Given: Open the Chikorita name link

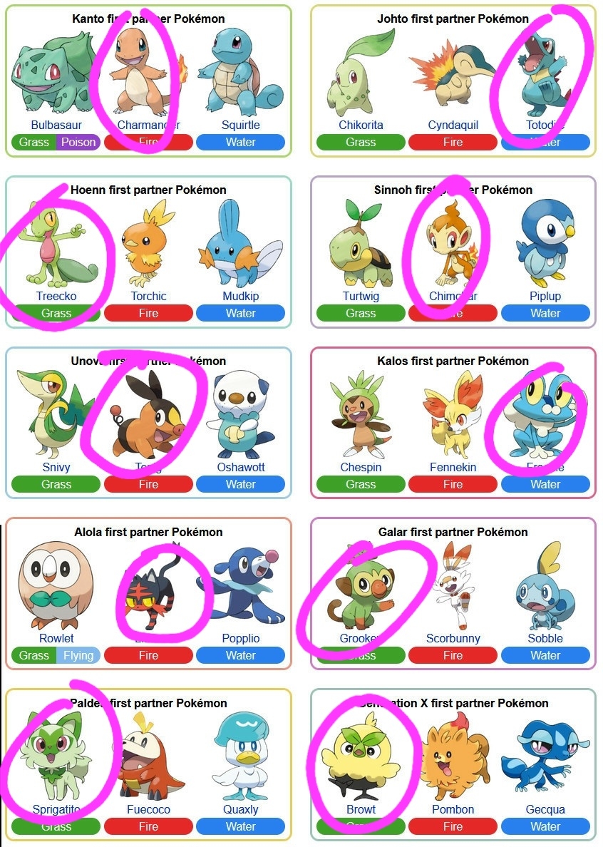Looking at the screenshot, I should click(x=361, y=125).
